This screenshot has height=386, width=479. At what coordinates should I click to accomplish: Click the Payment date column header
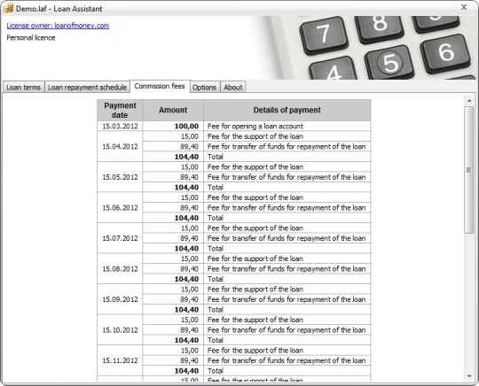120,110
